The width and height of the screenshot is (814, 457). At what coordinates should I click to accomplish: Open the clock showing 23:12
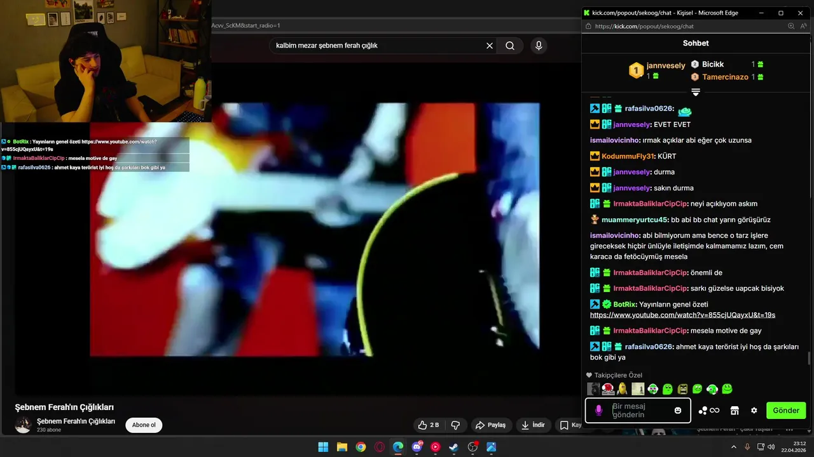(x=794, y=447)
